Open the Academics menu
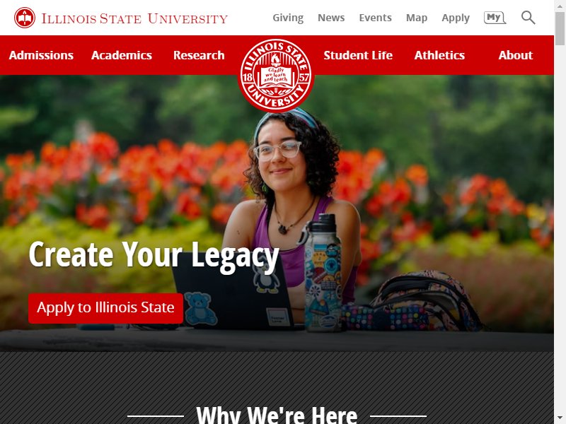 (x=122, y=55)
